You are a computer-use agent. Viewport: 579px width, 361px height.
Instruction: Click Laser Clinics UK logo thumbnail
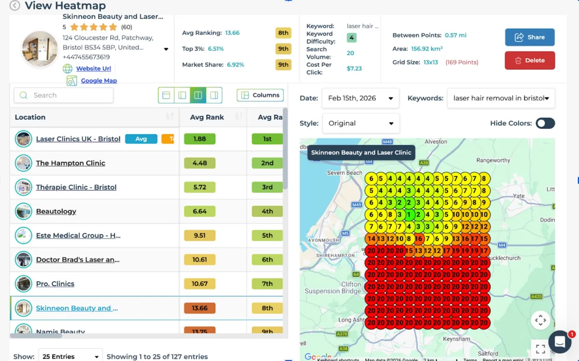tap(23, 139)
